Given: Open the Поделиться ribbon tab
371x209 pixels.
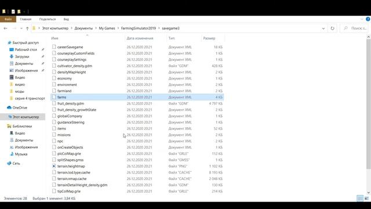Looking at the screenshot, I should [x=48, y=19].
